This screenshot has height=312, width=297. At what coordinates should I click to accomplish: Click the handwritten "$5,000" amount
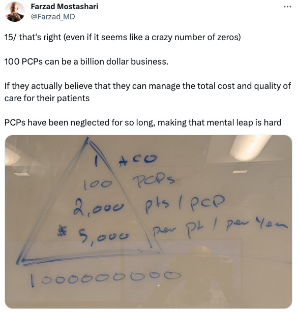click(x=93, y=236)
